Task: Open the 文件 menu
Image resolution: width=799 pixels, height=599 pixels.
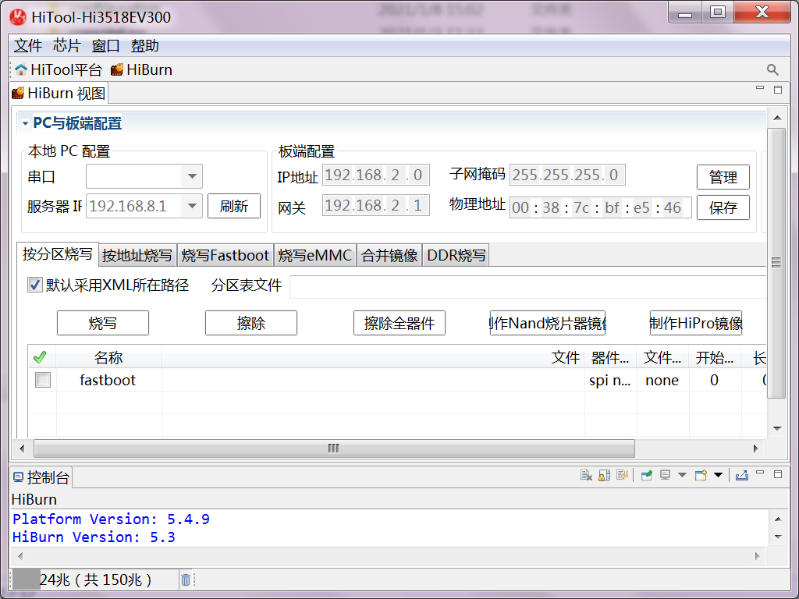Action: (x=28, y=46)
